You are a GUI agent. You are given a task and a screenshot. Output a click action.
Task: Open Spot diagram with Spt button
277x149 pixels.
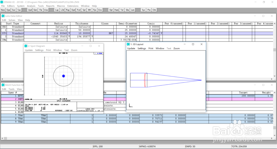(x=84, y=10)
